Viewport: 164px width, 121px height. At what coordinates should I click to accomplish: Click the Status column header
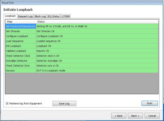97,21
